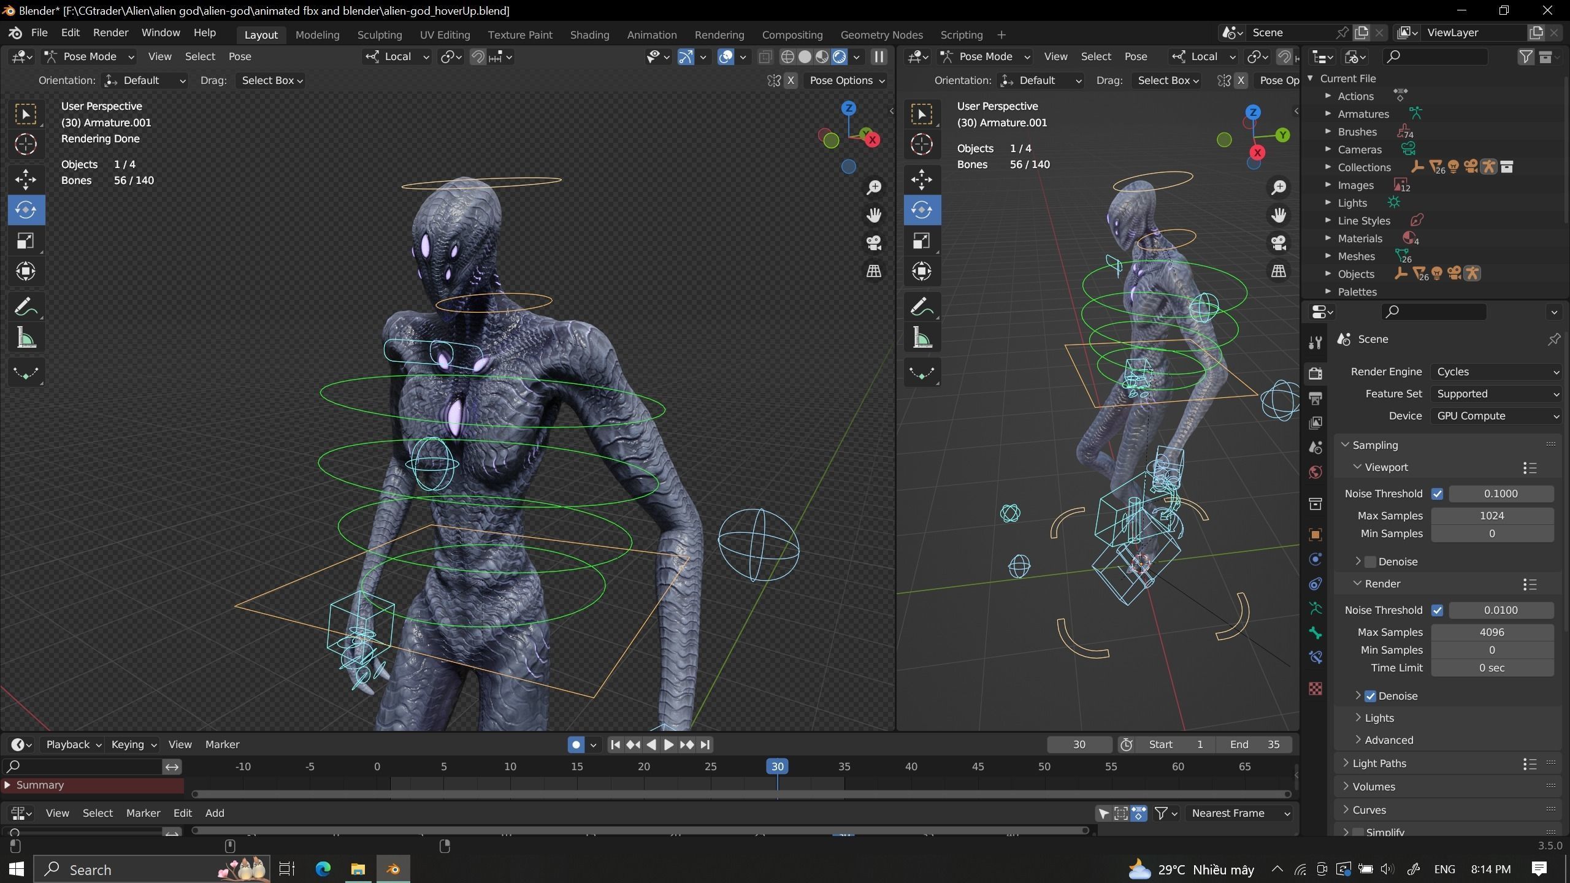Switch to the Sculpting workspace tab

coord(380,35)
